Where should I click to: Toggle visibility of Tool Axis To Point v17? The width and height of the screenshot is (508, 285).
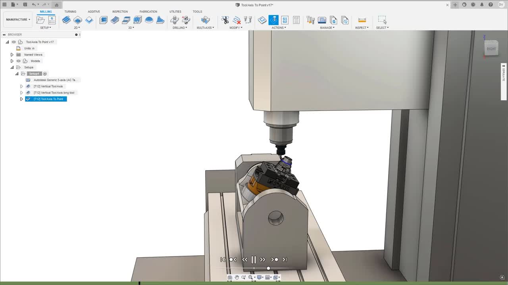[x=14, y=42]
